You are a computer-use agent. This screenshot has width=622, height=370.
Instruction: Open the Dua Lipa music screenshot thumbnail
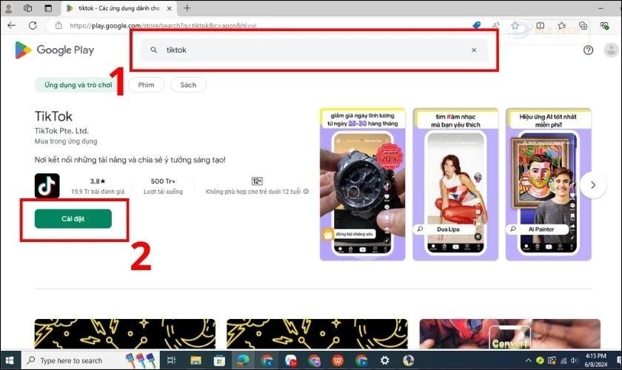point(455,184)
